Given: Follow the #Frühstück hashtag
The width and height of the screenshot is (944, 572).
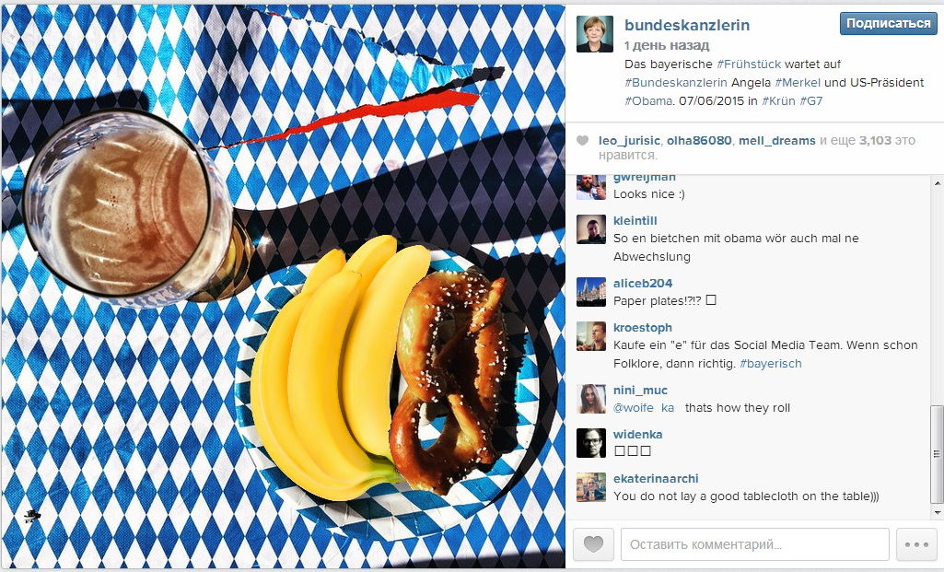Looking at the screenshot, I should 749,64.
